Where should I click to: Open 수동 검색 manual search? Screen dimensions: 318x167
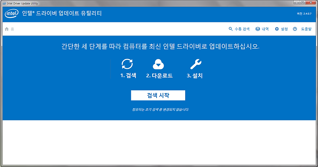(242, 29)
